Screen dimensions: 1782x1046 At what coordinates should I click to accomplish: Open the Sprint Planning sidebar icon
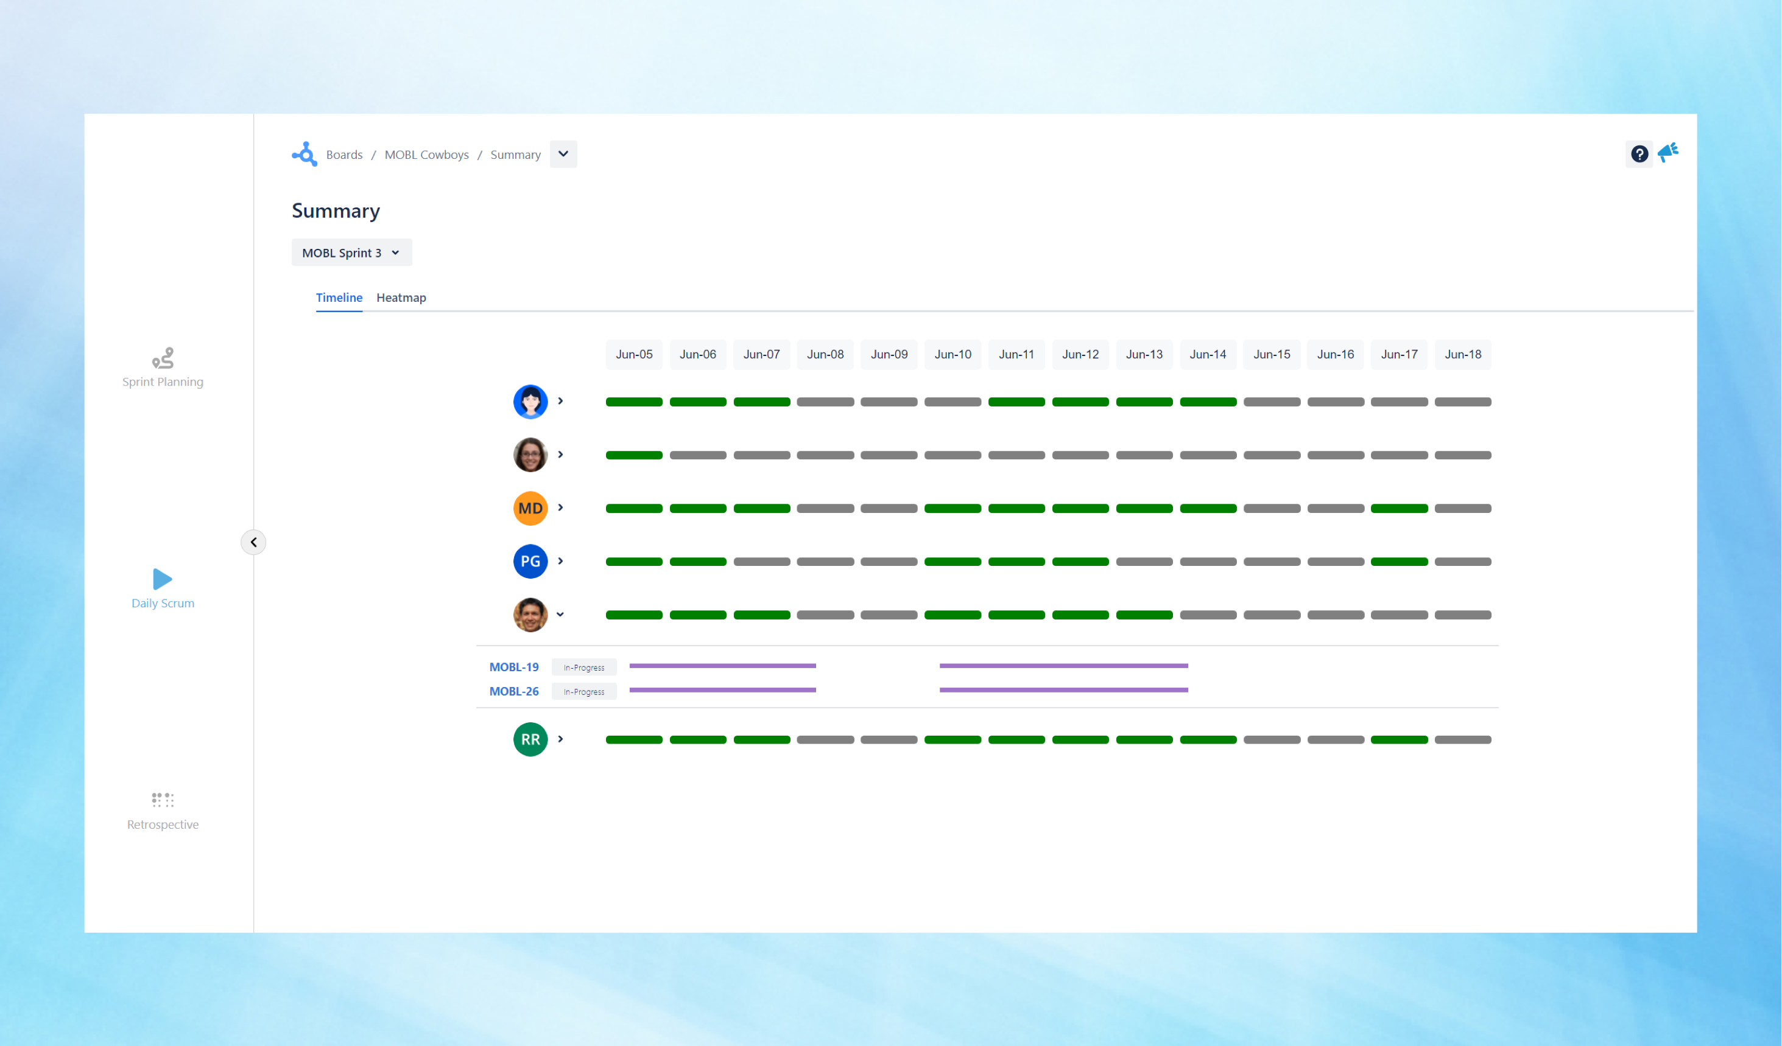tap(163, 358)
